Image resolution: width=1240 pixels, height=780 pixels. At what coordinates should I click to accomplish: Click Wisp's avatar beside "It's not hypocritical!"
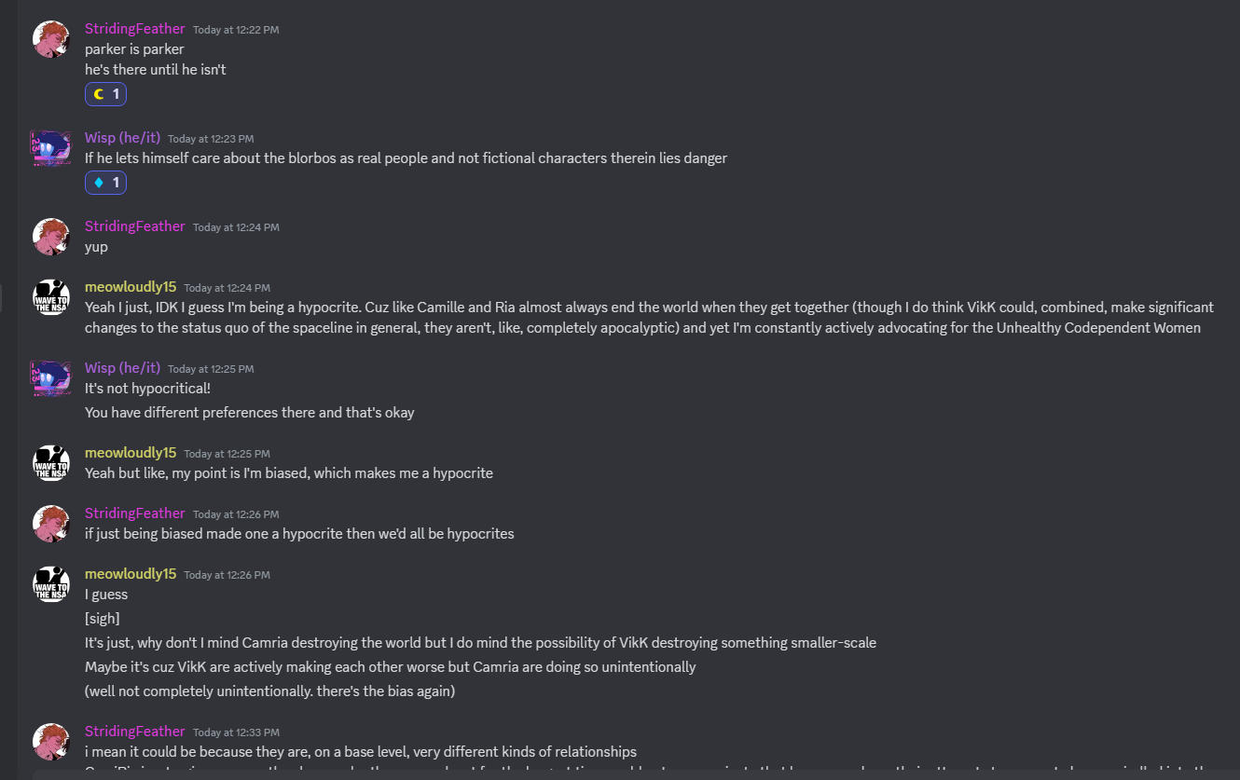(51, 378)
